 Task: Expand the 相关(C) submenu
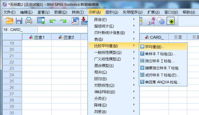click(x=114, y=72)
